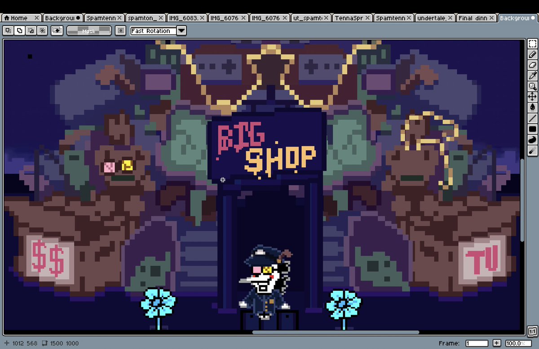Viewport: 539px width, 349px height.
Task: Select the Move tool
Action: [532, 97]
